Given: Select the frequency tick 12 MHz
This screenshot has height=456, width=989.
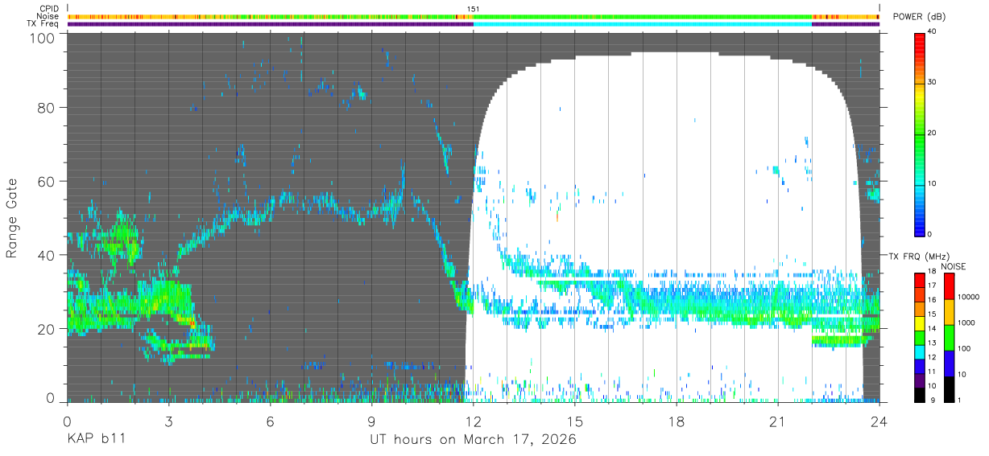Looking at the screenshot, I should (x=933, y=358).
